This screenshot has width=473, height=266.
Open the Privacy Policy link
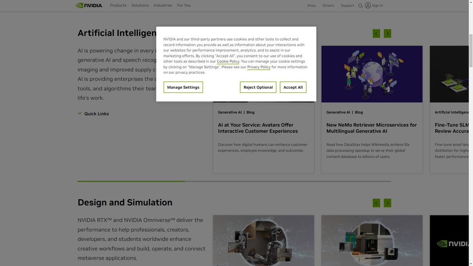tap(259, 67)
